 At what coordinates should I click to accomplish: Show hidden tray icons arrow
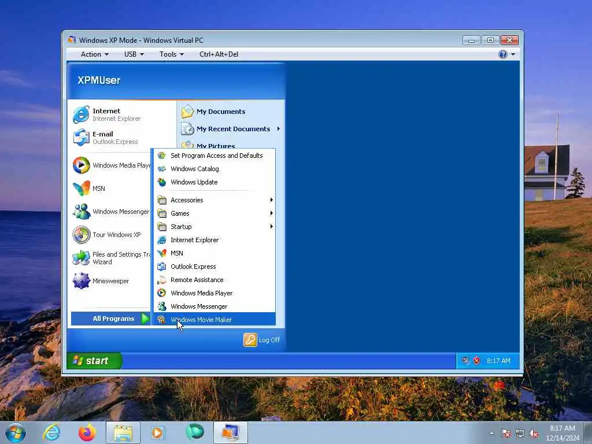[x=491, y=433]
